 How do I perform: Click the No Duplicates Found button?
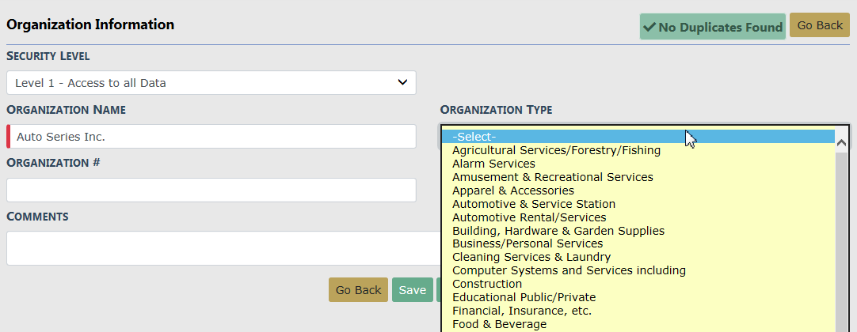tap(712, 27)
